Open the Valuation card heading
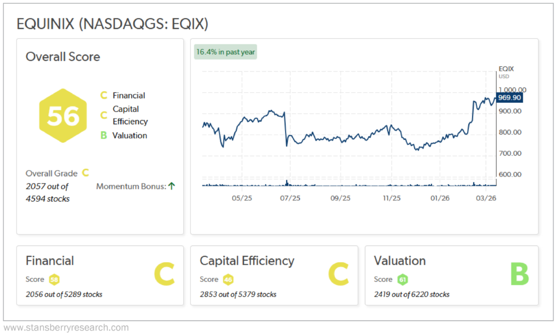Viewport: 560px width, 336px height. 399,261
